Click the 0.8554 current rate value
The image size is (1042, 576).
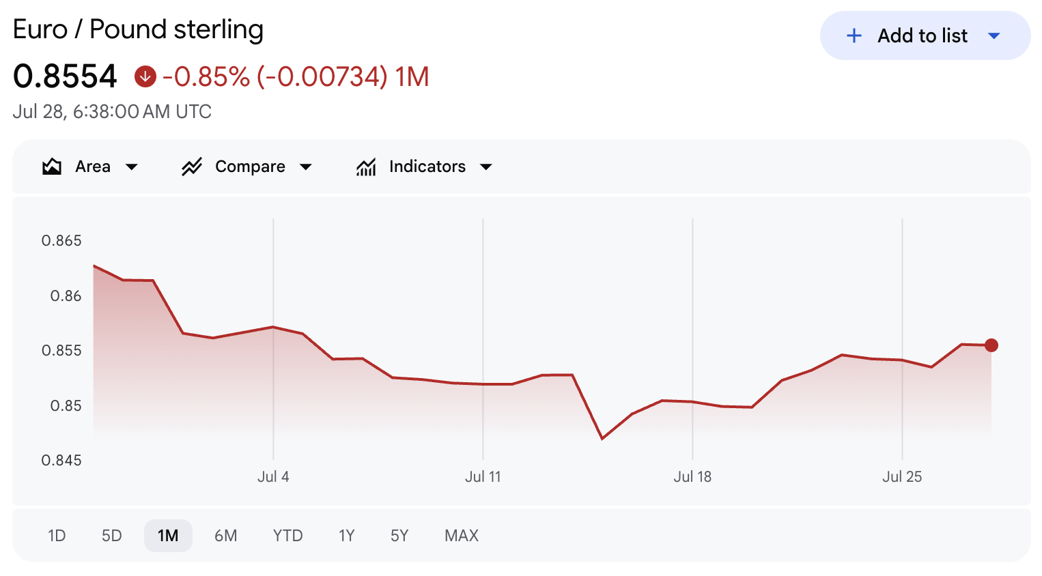point(65,76)
